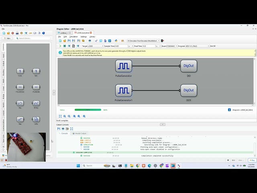Open Microsoft Edge from the taskbar
The image size is (257, 193).
click(x=149, y=166)
